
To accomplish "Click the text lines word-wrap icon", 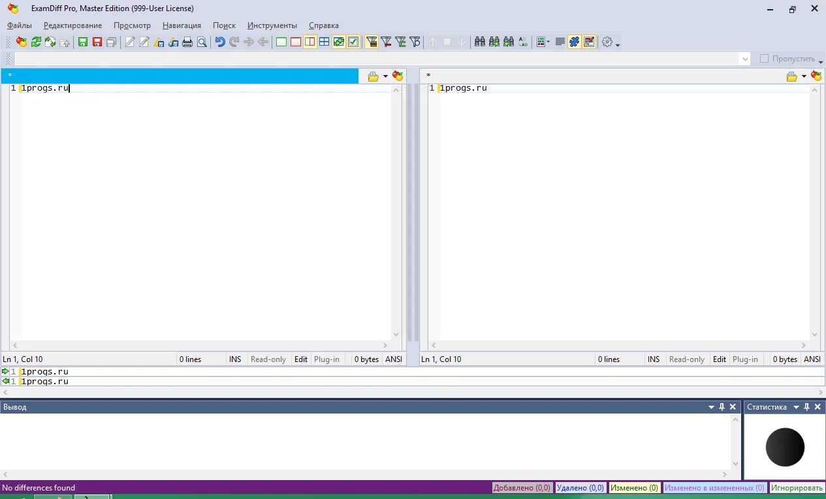I will 560,42.
